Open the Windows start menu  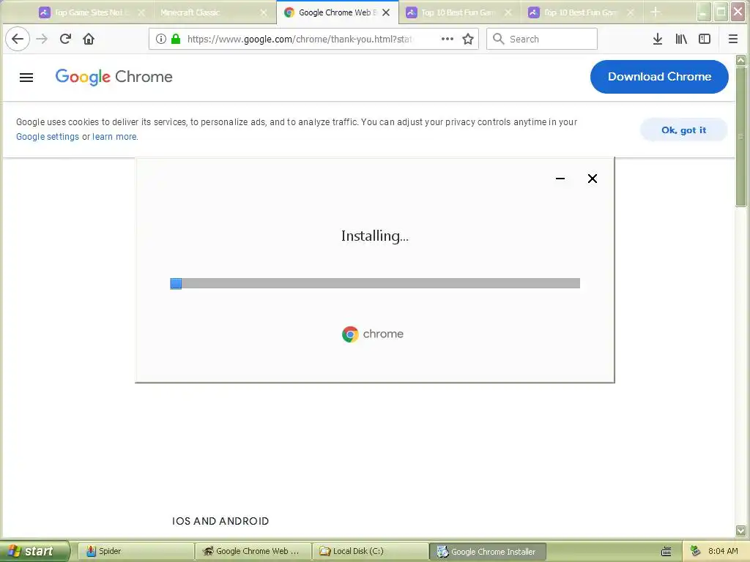pos(34,551)
